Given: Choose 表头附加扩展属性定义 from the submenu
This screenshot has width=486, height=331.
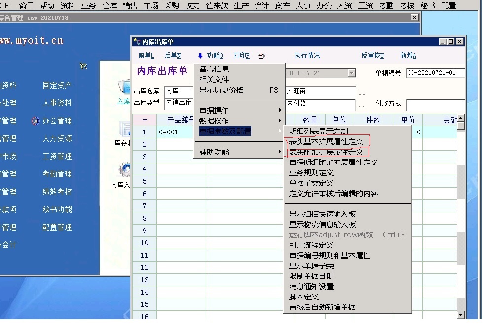Looking at the screenshot, I should (326, 152).
